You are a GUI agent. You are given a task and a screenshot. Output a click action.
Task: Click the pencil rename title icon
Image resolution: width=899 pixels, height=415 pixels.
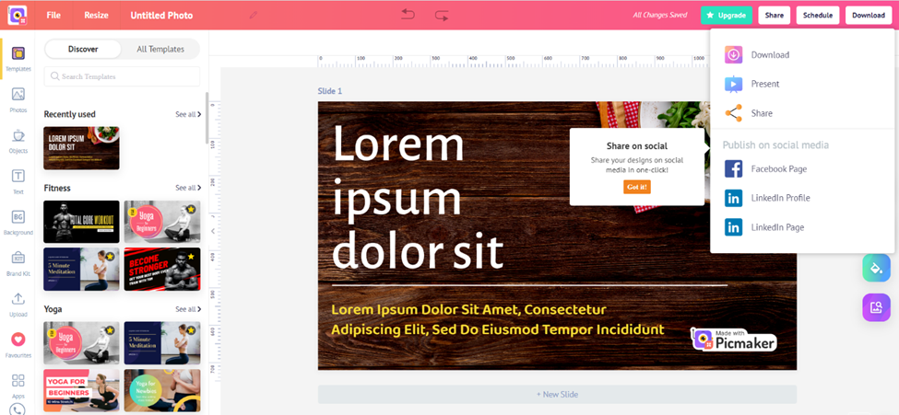pyautogui.click(x=254, y=15)
